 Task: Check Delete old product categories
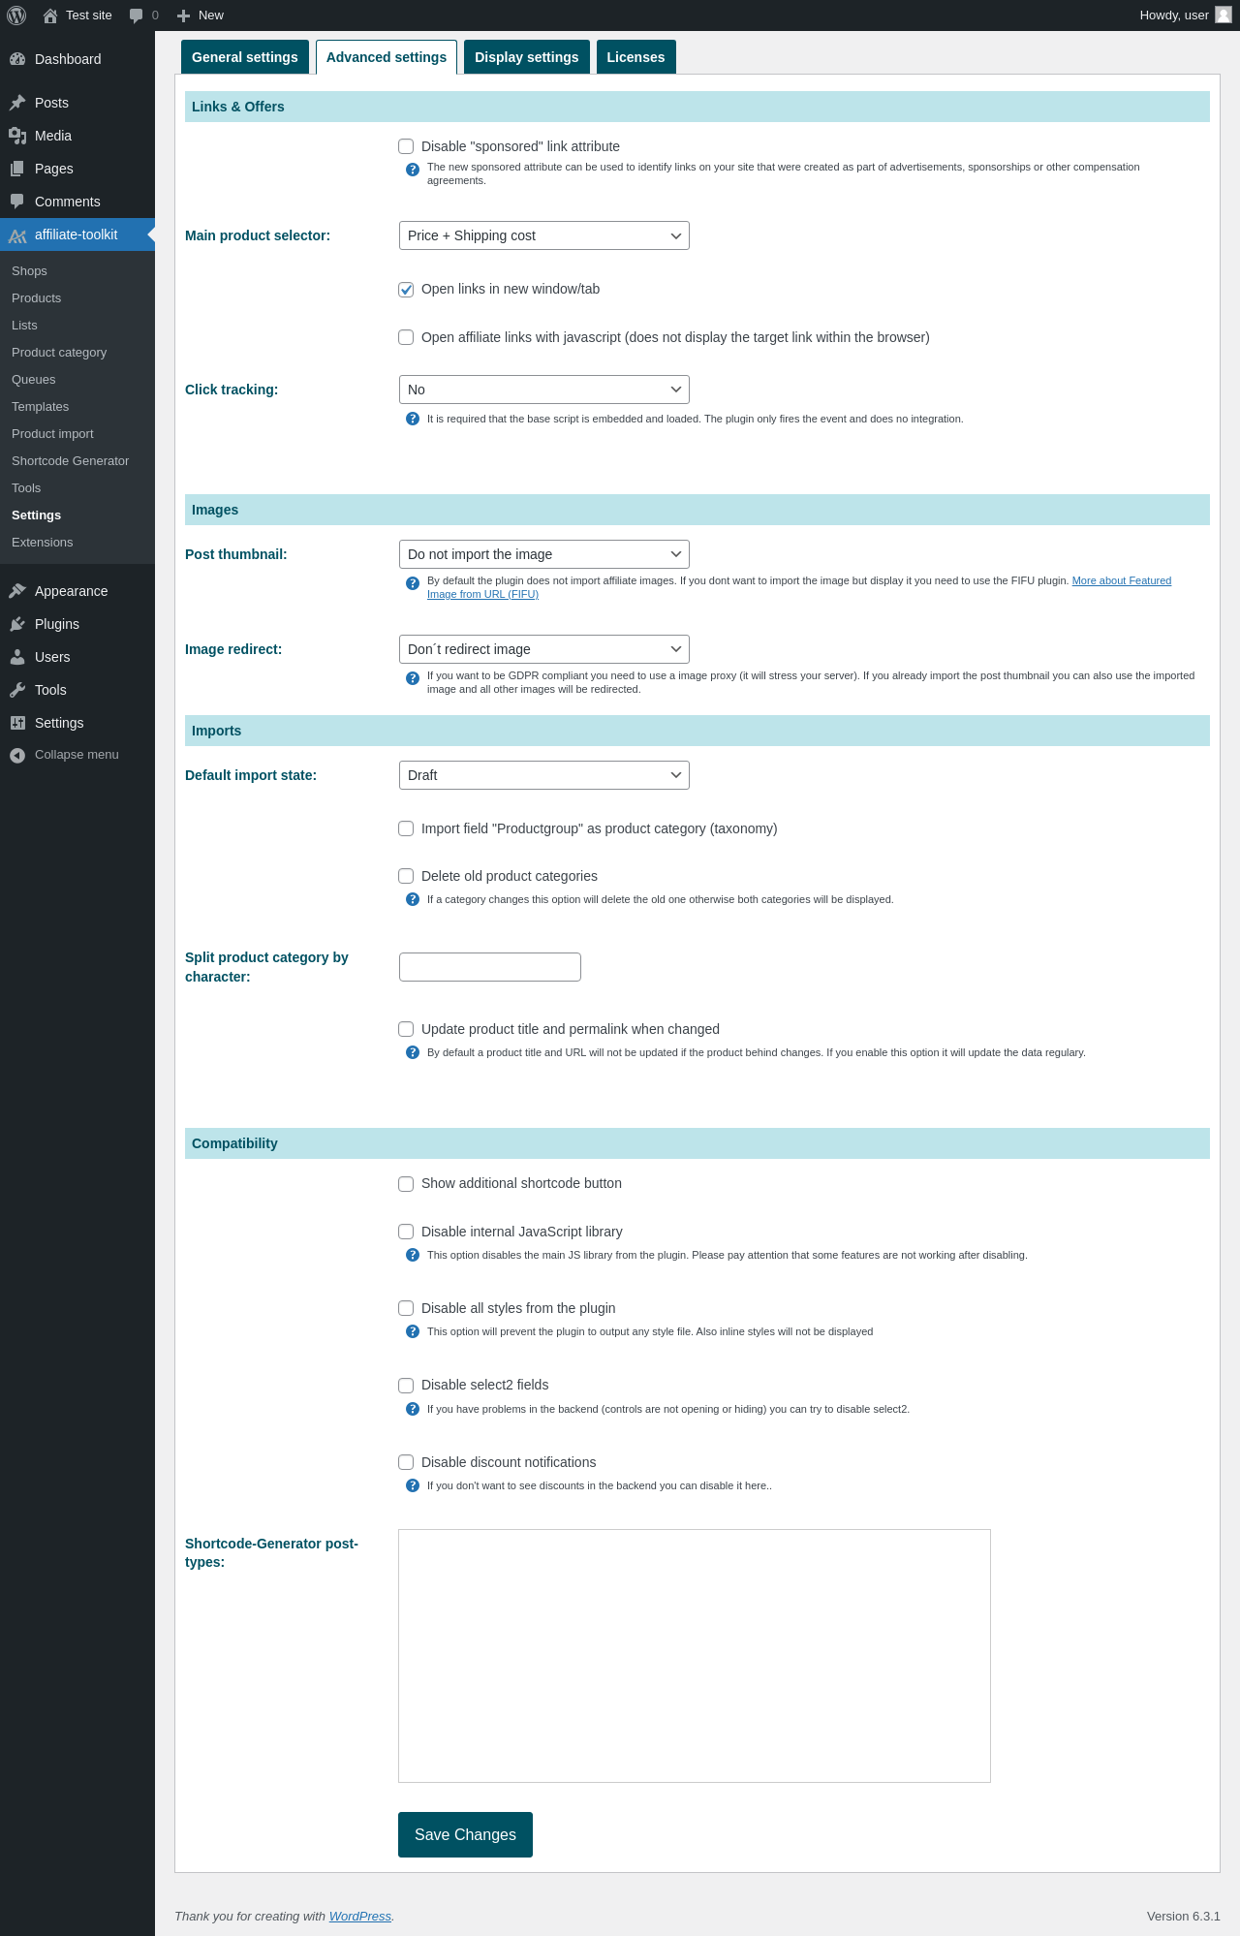click(x=406, y=876)
